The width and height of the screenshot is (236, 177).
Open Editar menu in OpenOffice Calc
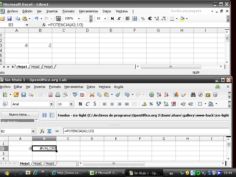click(18, 87)
